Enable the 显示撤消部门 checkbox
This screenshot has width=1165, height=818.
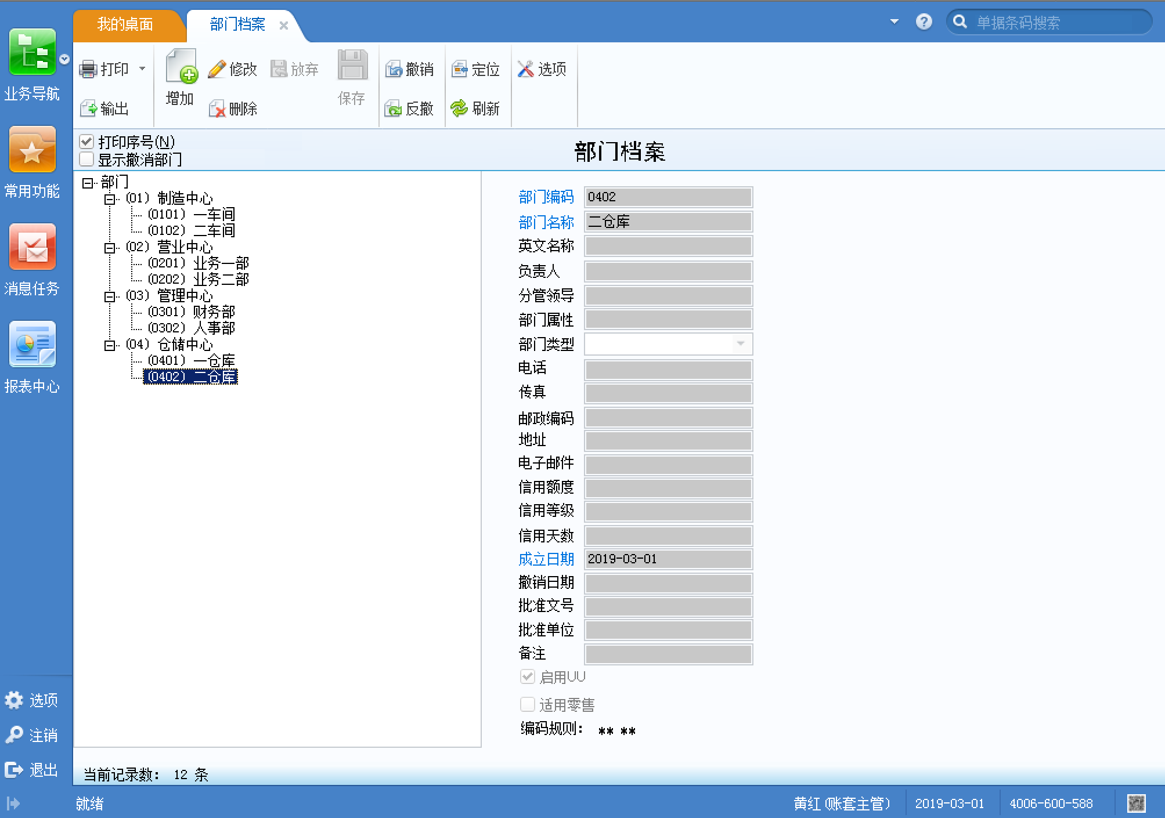86,159
